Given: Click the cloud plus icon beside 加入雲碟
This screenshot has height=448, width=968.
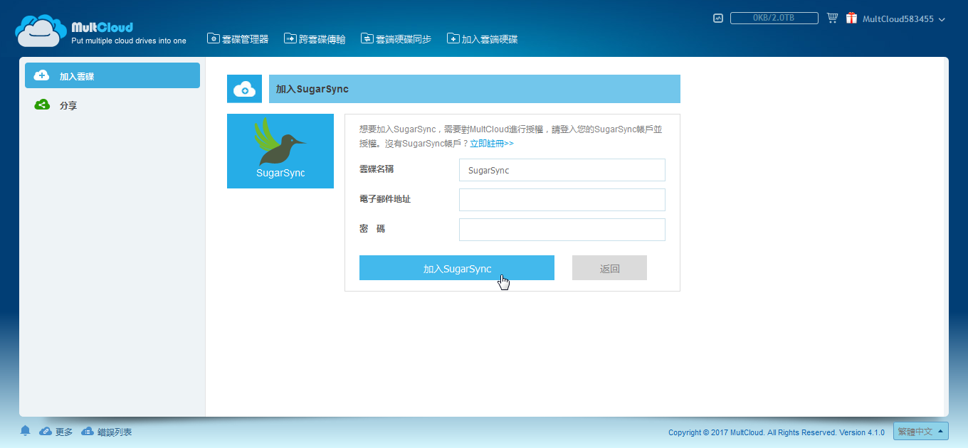Looking at the screenshot, I should pos(41,75).
